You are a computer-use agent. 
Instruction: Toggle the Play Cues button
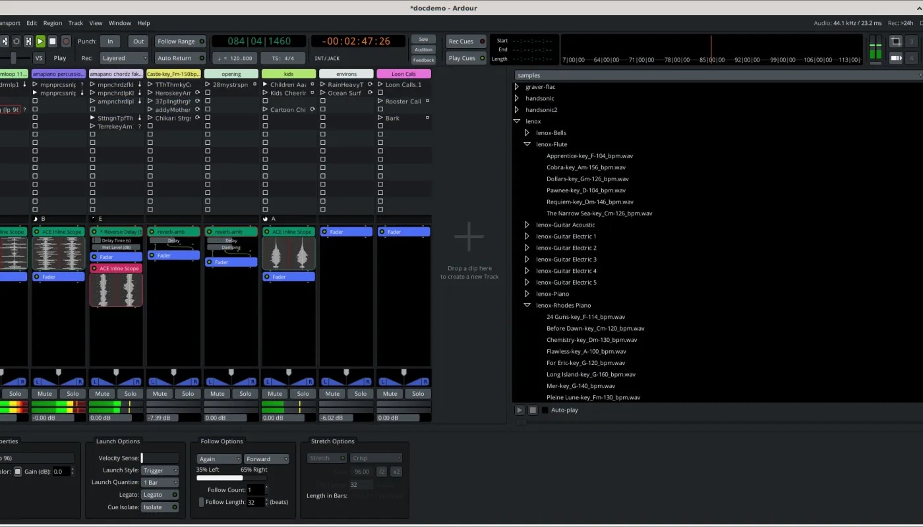pyautogui.click(x=465, y=58)
